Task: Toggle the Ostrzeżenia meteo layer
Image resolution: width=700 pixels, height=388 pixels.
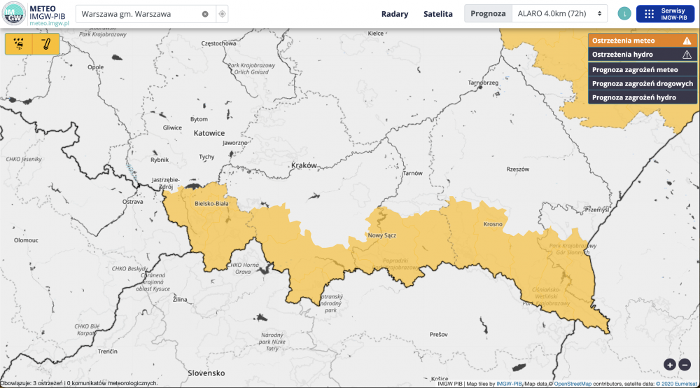Action: 643,41
